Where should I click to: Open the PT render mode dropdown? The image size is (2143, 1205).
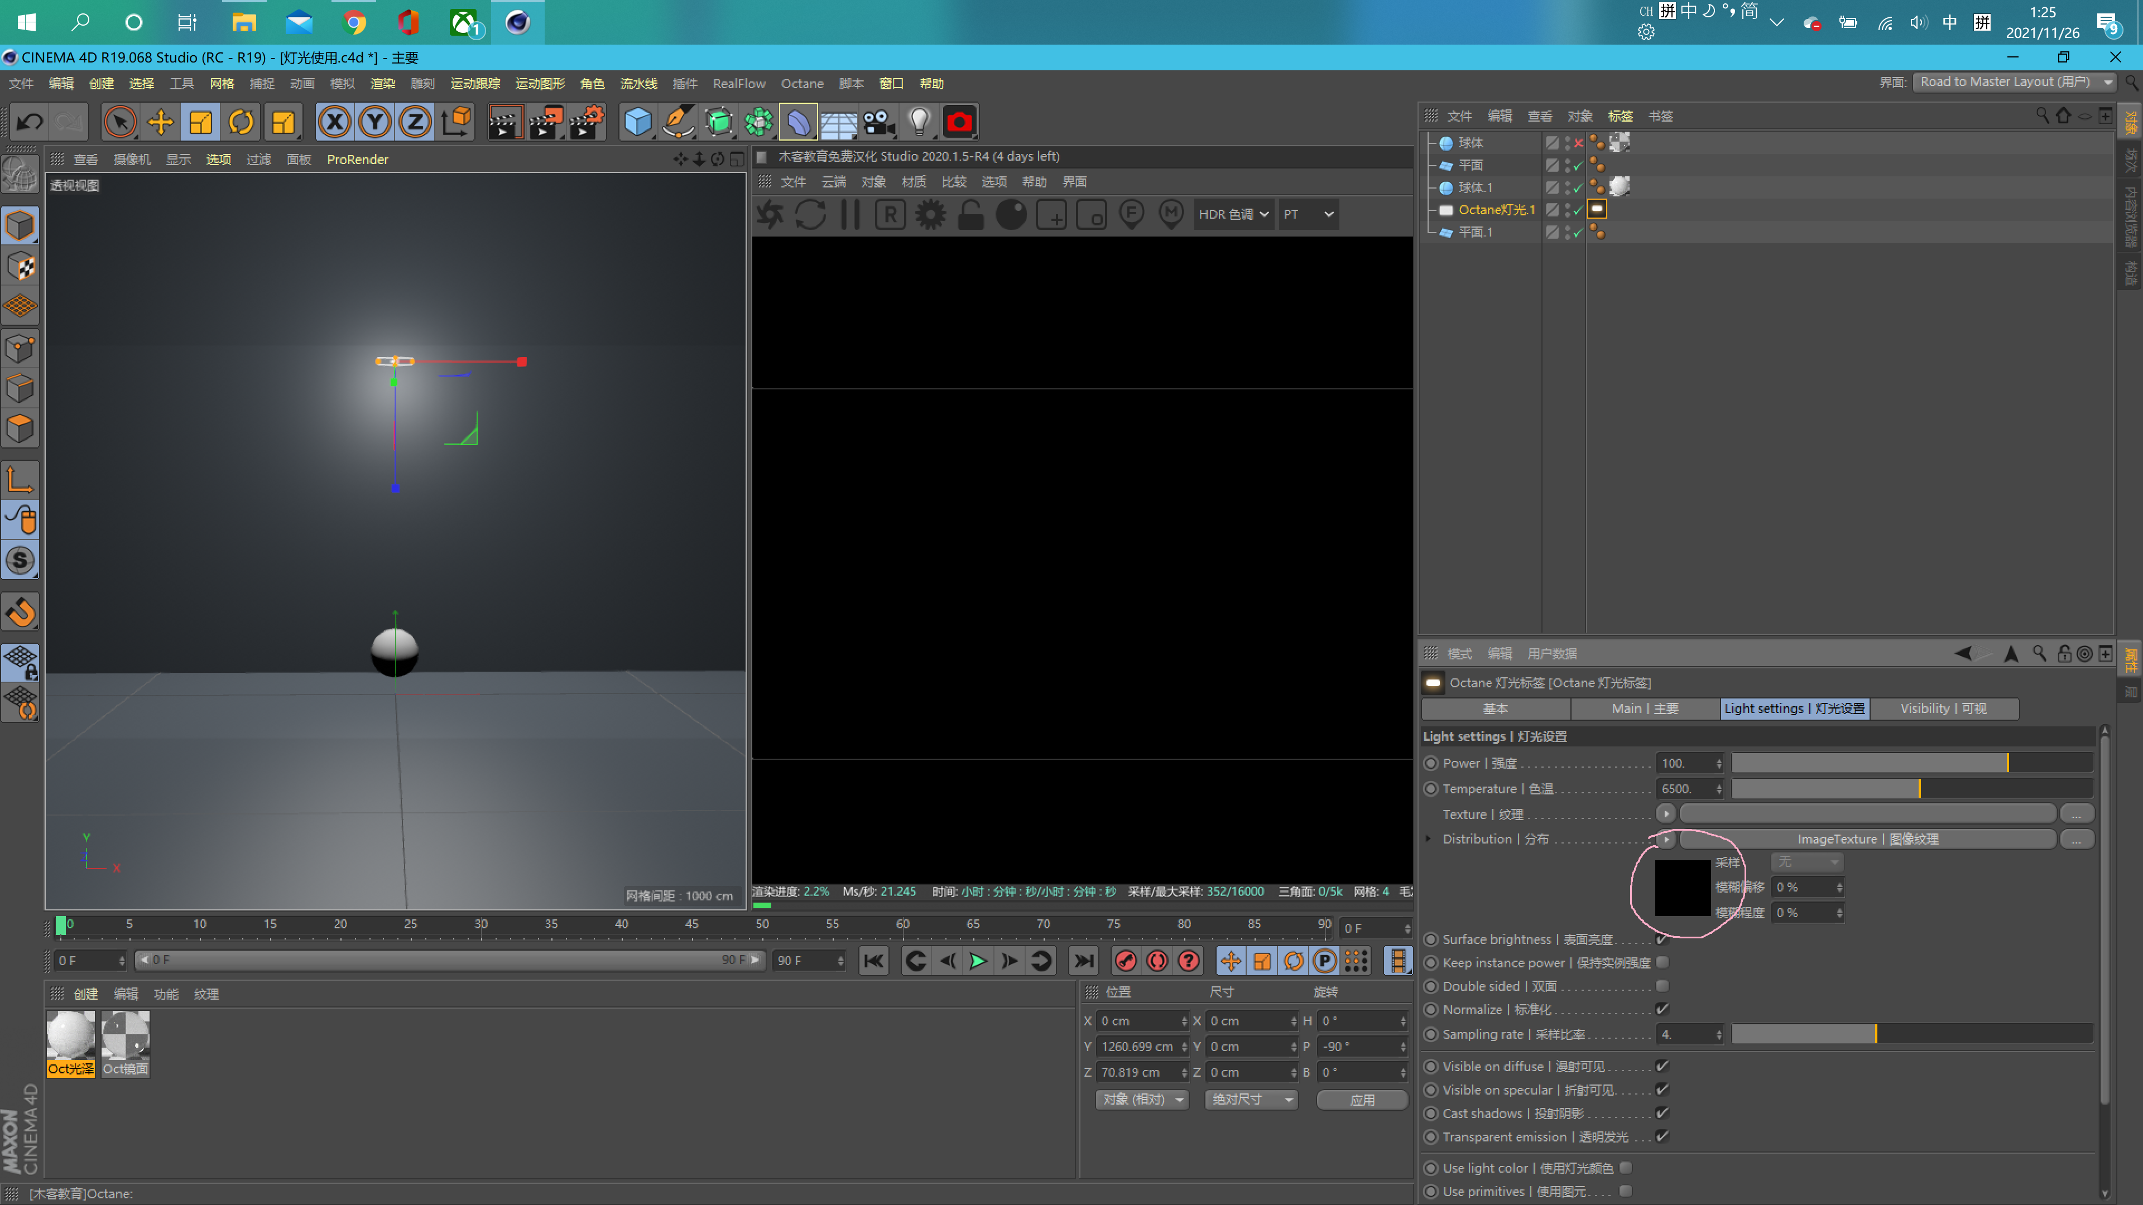pyautogui.click(x=1308, y=214)
